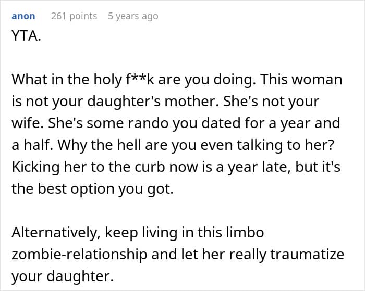Screen dimensions: 365x291
Task: Click the 261 points score
Action: tap(74, 16)
